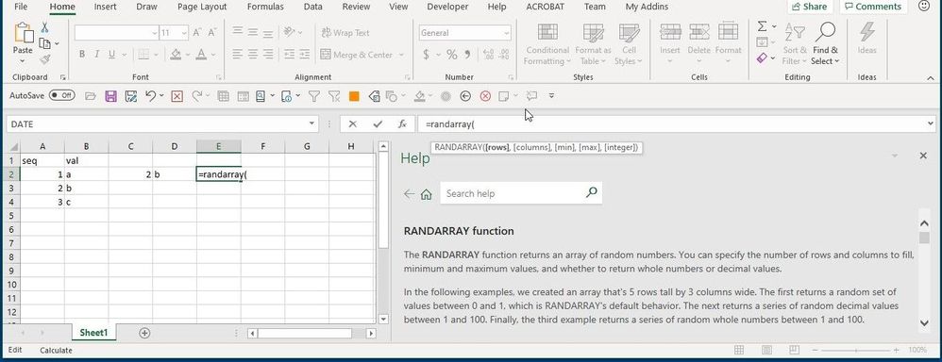Viewport: 942px width, 362px height.
Task: Click the Insert Function fx icon
Action: tap(402, 123)
